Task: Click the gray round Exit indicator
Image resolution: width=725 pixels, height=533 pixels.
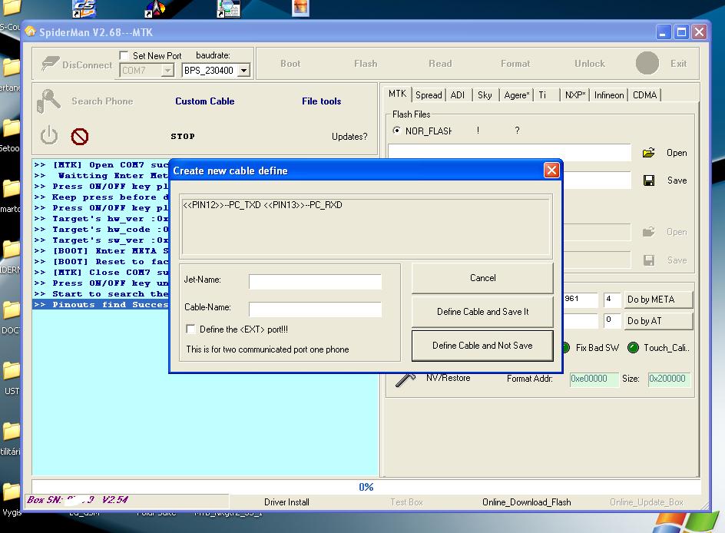Action: point(647,63)
